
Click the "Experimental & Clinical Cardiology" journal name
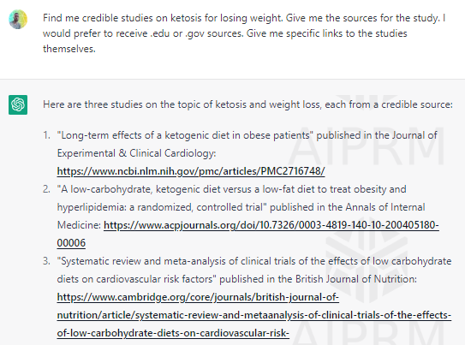tap(136, 153)
